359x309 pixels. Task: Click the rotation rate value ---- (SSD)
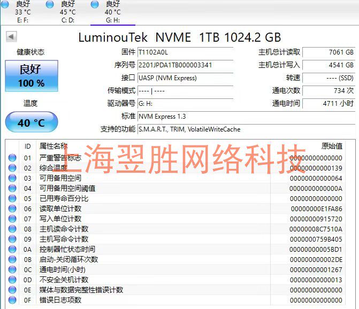click(329, 78)
